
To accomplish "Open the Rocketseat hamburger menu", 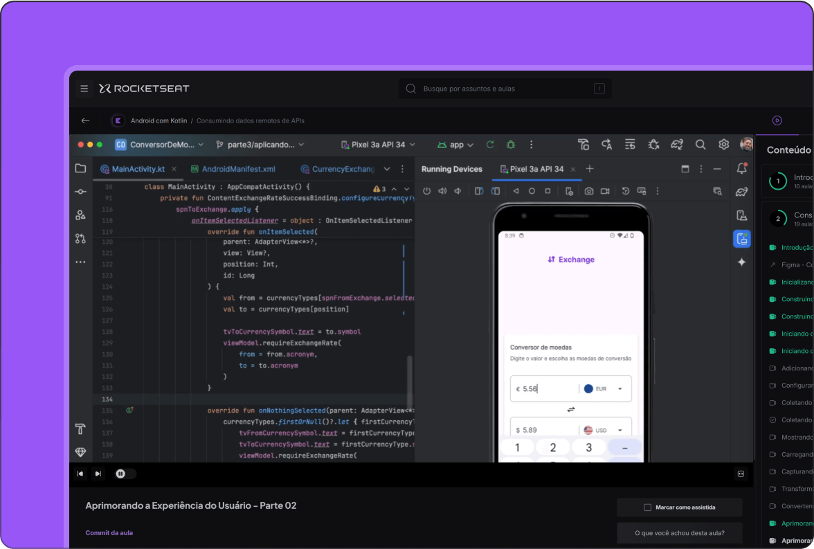I will point(84,89).
